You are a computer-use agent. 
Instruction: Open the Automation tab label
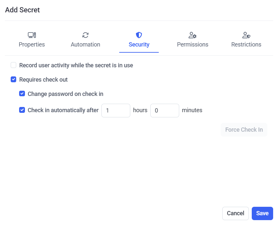[x=86, y=45]
